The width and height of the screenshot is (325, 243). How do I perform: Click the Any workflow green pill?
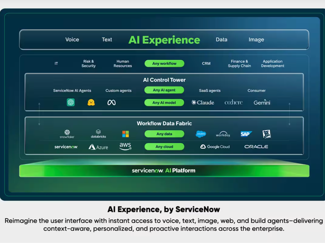coord(165,63)
